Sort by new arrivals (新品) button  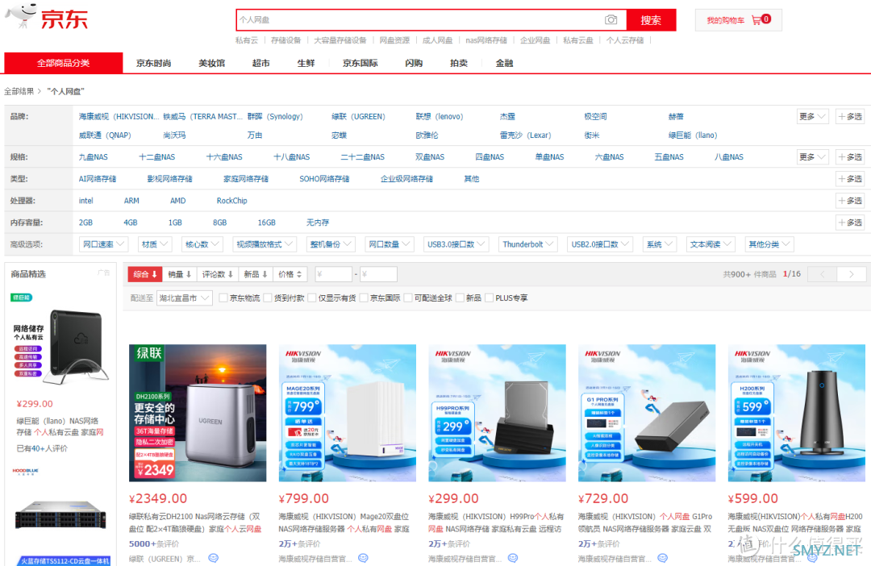click(x=256, y=274)
